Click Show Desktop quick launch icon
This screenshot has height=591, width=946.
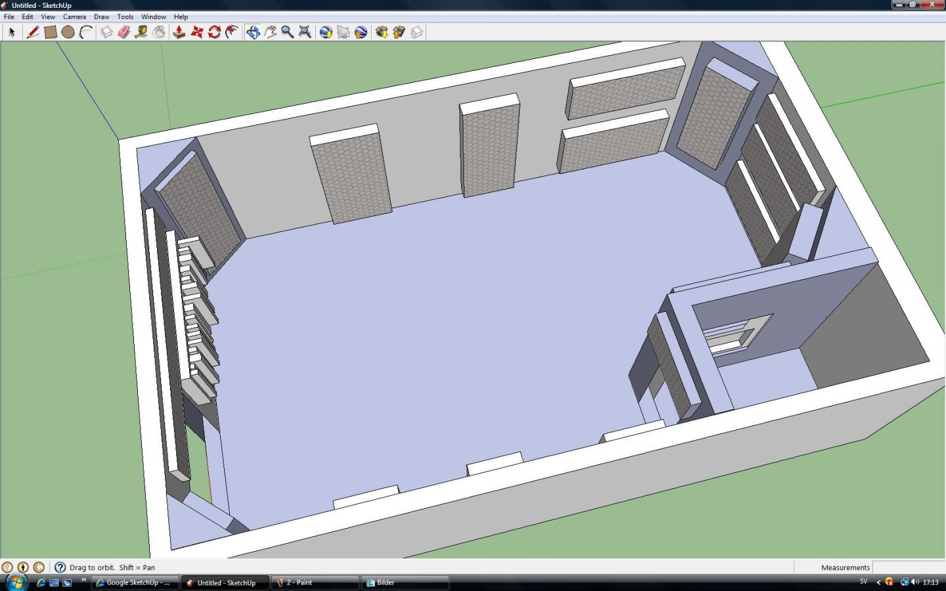(54, 582)
